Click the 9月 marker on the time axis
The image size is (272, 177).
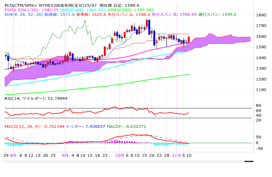pyautogui.click(x=65, y=156)
